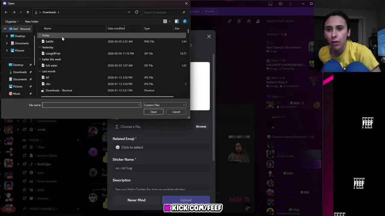Click the Sticker Name field
385x216 pixels.
pos(161,168)
